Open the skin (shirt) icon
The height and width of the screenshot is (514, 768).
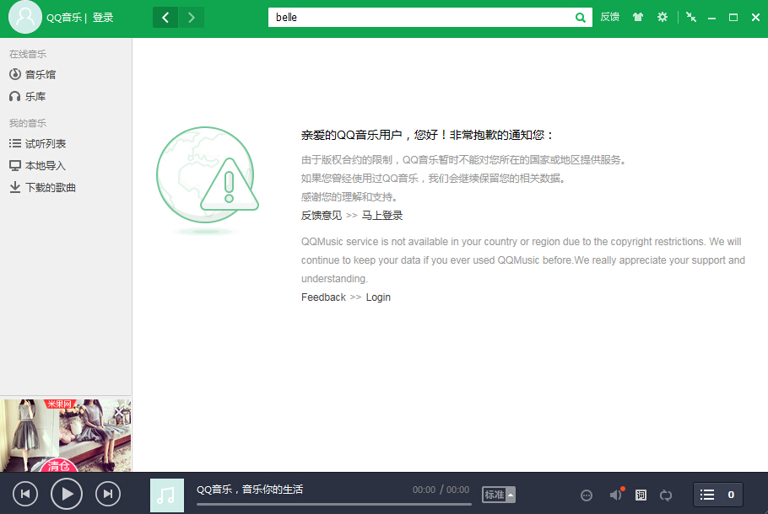coord(638,17)
